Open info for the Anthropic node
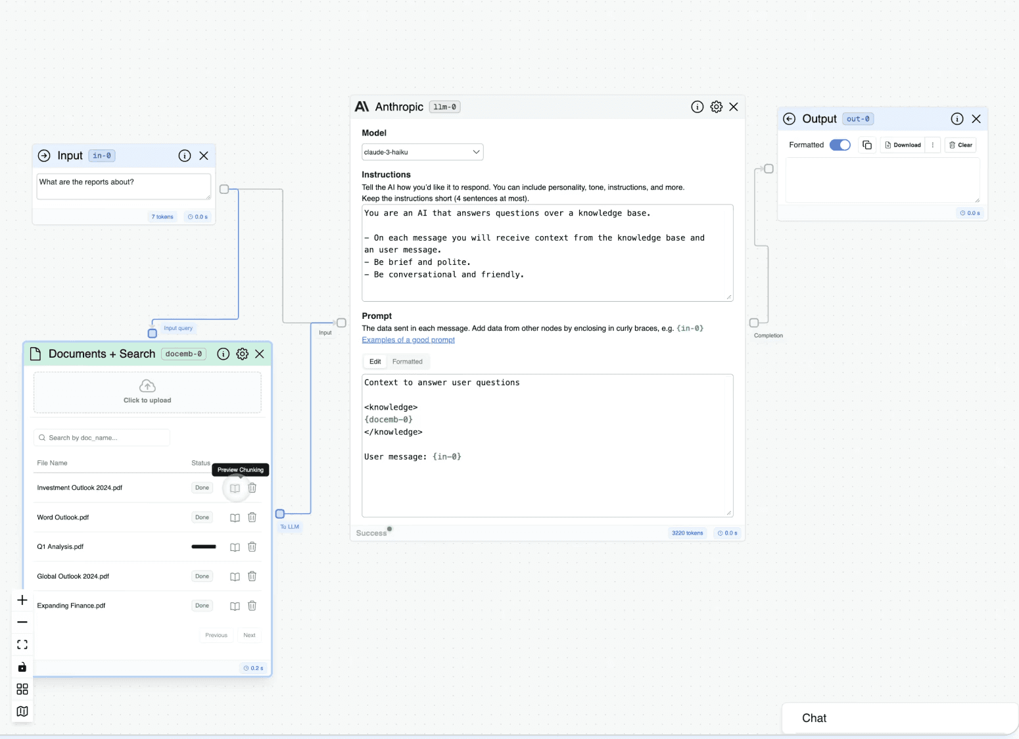Image resolution: width=1019 pixels, height=739 pixels. point(698,107)
